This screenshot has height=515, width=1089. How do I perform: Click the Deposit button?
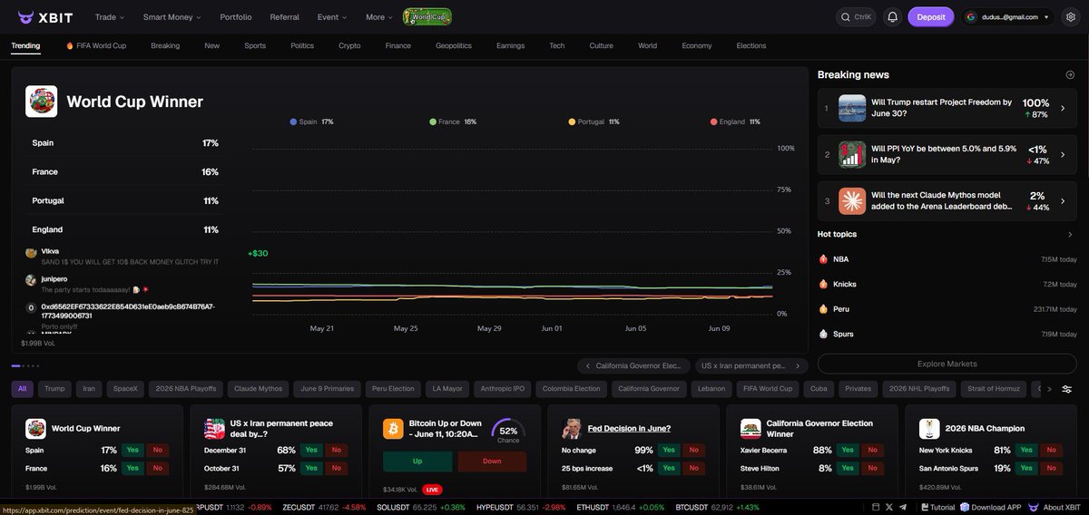931,16
